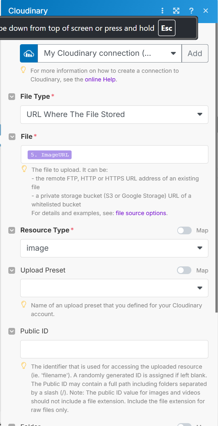Click the expand panel arrows icon
Image resolution: width=218 pixels, height=426 pixels.
coord(176,11)
